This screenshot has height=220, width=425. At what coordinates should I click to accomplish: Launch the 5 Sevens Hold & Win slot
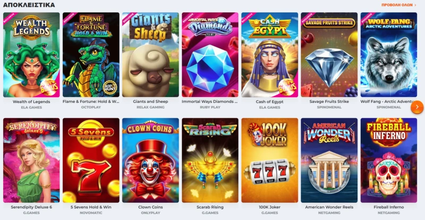91,160
